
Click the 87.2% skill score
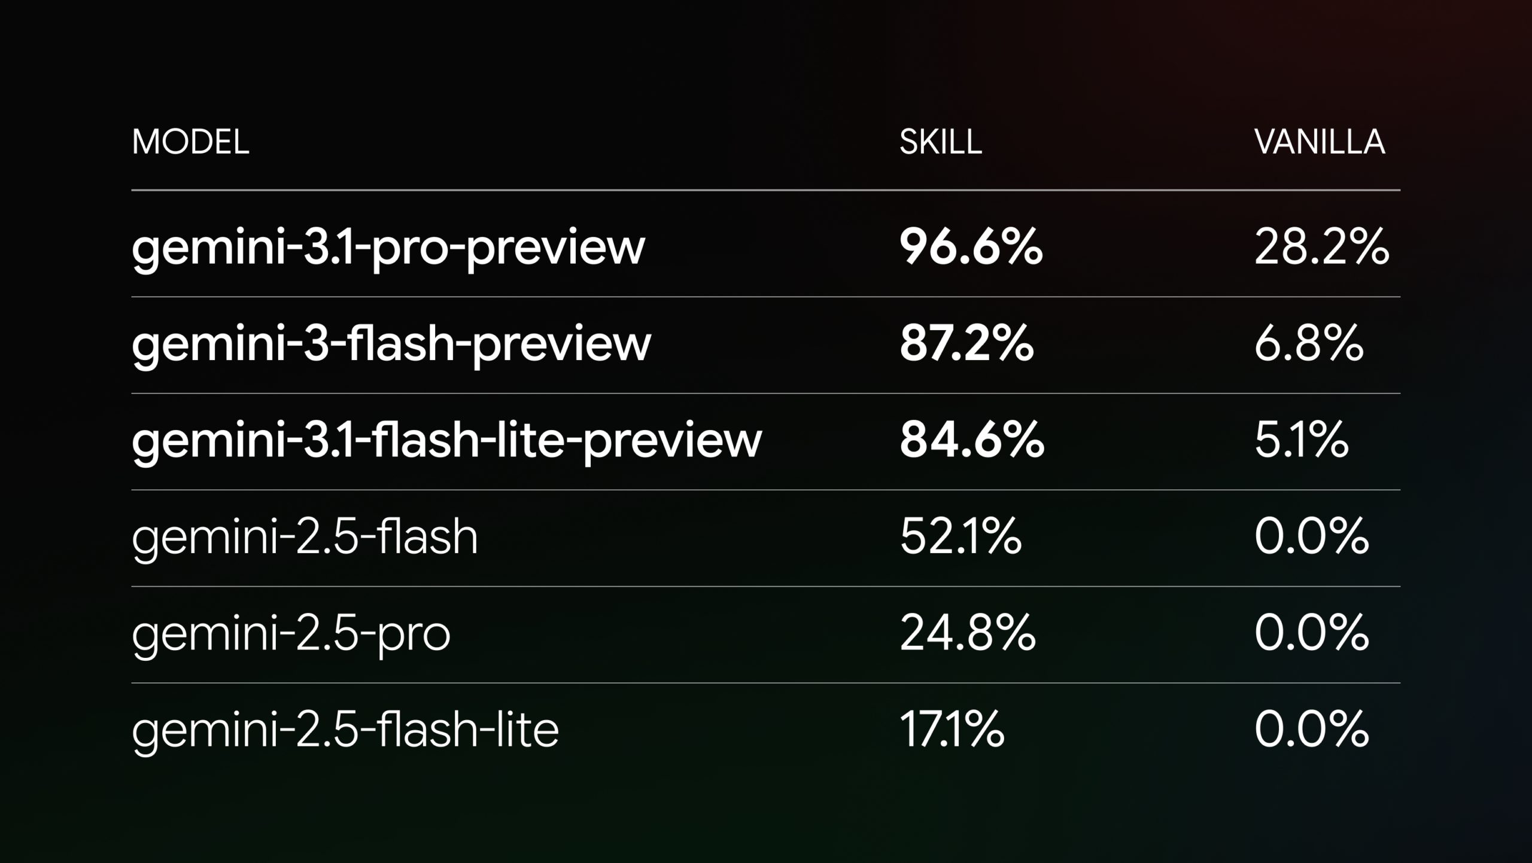click(x=966, y=344)
